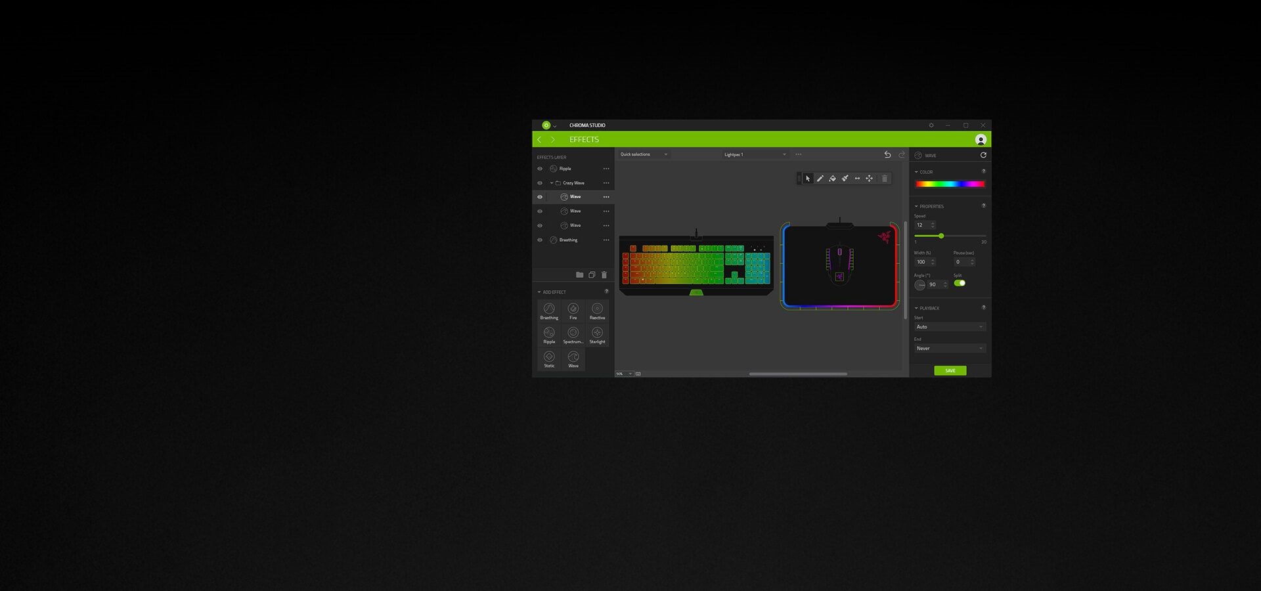This screenshot has width=1261, height=591.
Task: Select the arrow selection tool
Action: (x=808, y=179)
